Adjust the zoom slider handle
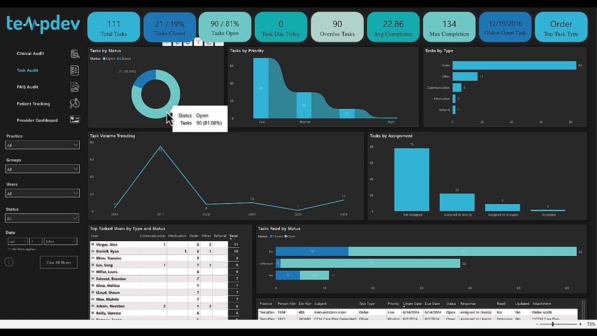 point(553,324)
